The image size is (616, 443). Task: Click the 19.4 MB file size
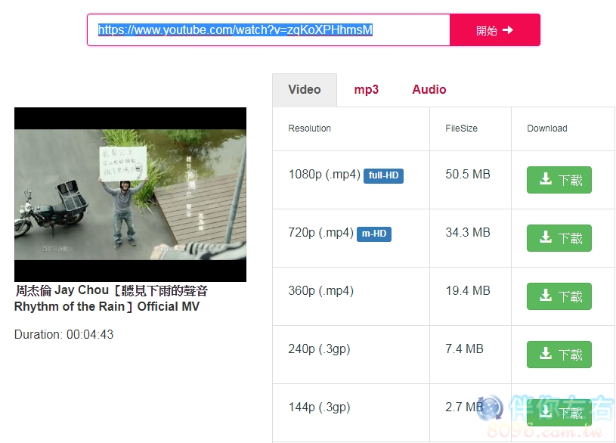[x=468, y=290]
